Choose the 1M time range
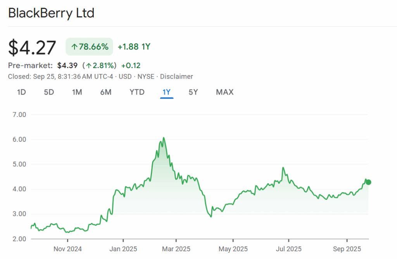 pos(77,92)
